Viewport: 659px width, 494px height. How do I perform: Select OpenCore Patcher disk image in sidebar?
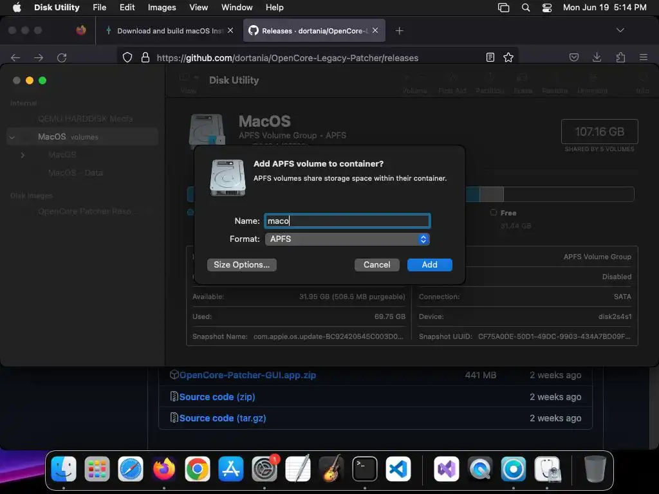click(86, 211)
